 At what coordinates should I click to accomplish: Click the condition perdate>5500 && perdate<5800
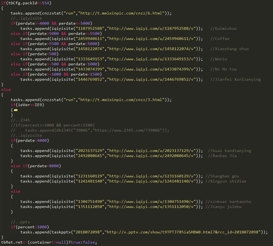63,44
